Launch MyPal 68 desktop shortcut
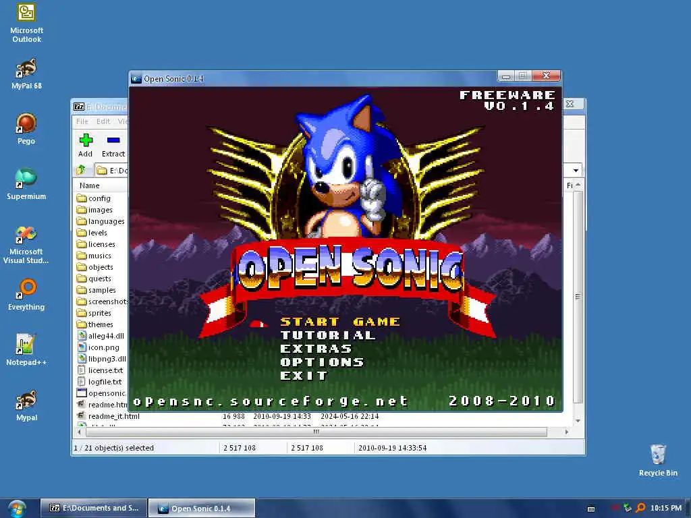691x518 pixels. click(x=26, y=74)
